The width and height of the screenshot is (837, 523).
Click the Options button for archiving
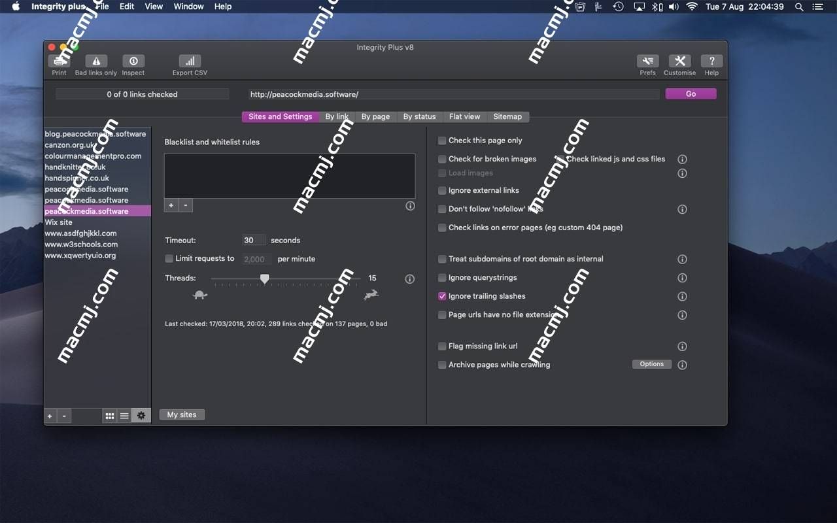(651, 364)
